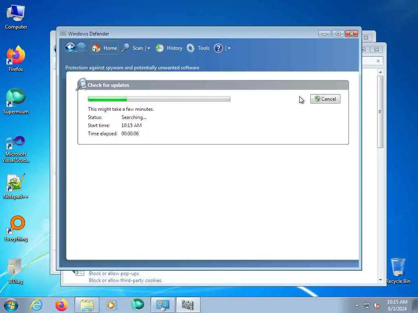The height and width of the screenshot is (313, 418).
Task: Expand the Scan options dropdown arrow
Action: pyautogui.click(x=149, y=48)
